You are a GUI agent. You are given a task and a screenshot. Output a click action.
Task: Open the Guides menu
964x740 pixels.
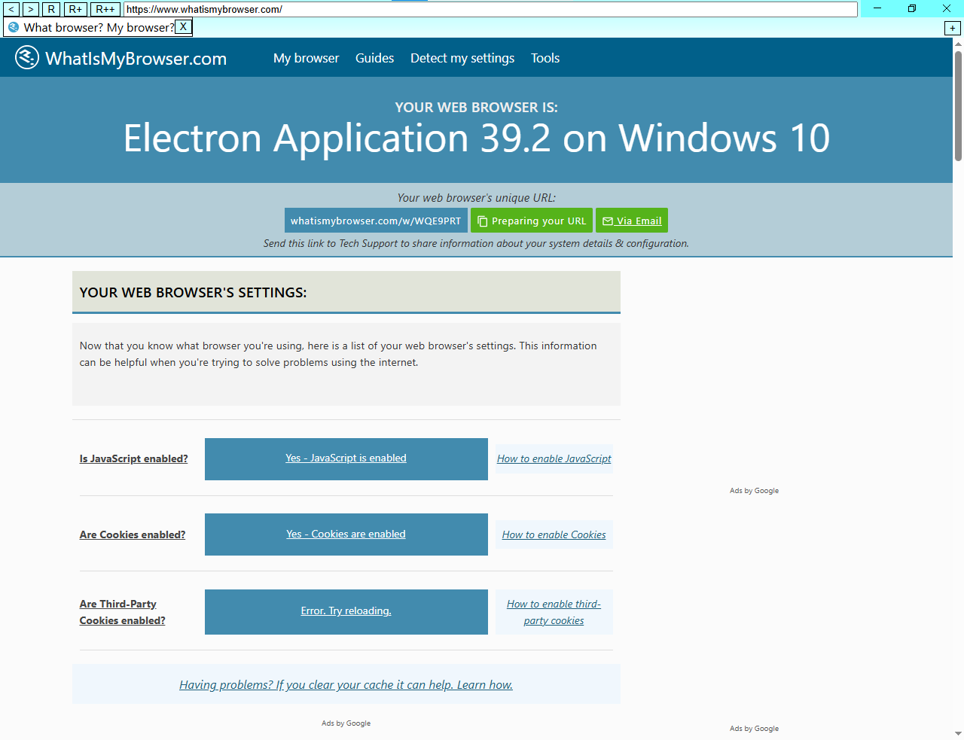click(x=374, y=58)
